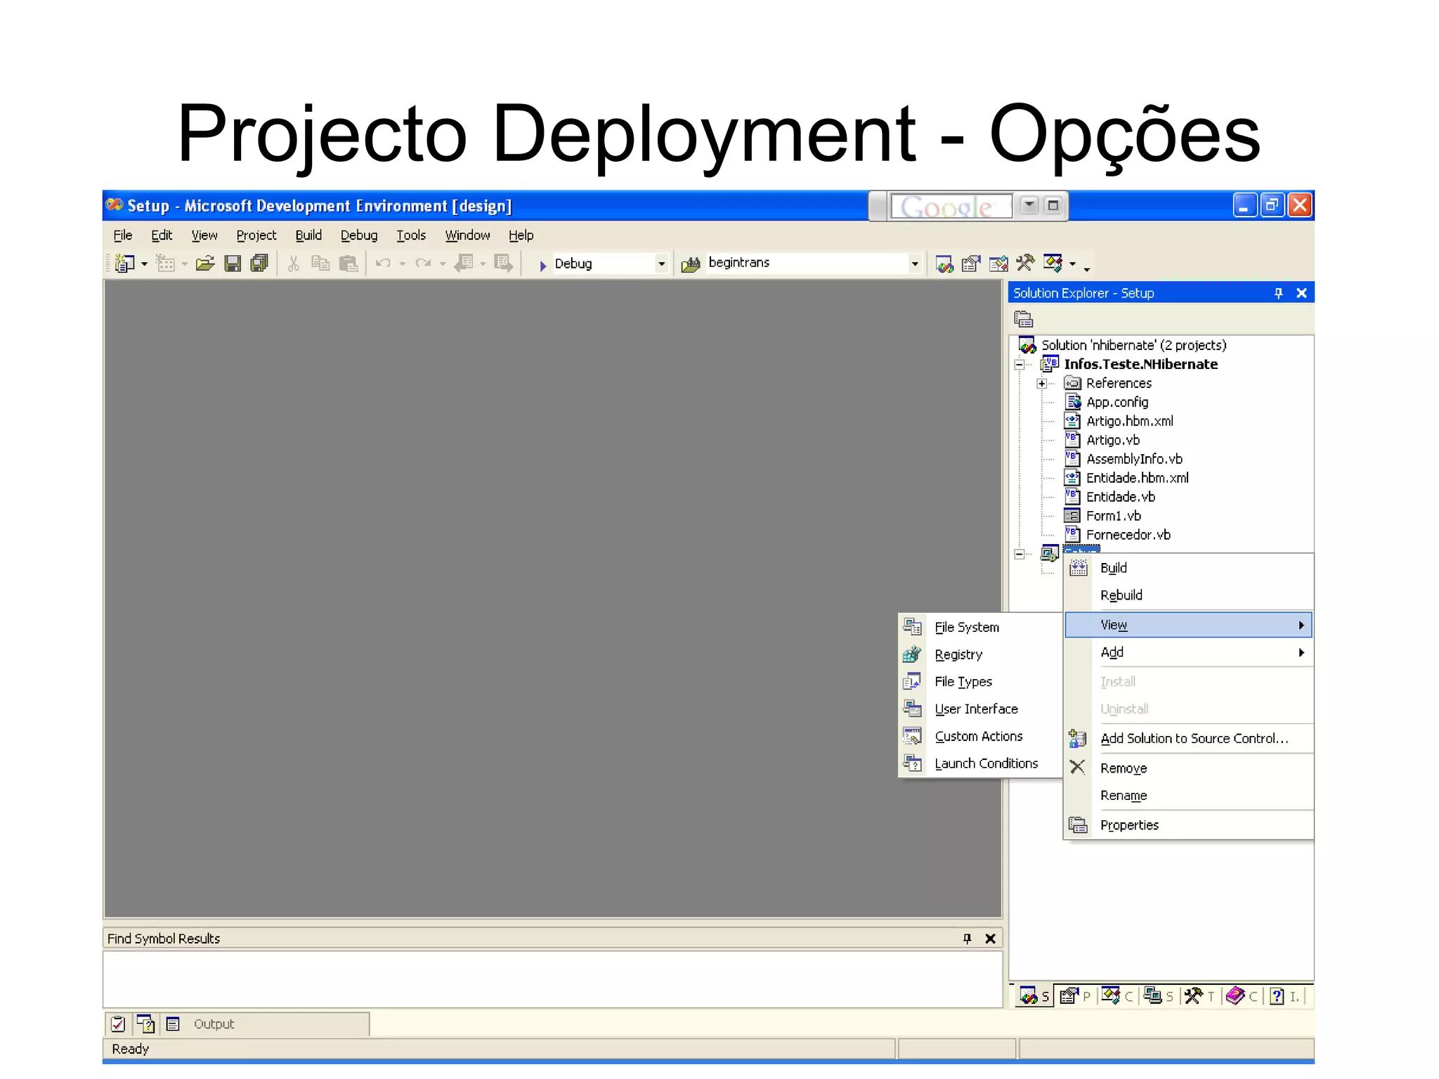Select Rebuild in the context menu

point(1188,595)
